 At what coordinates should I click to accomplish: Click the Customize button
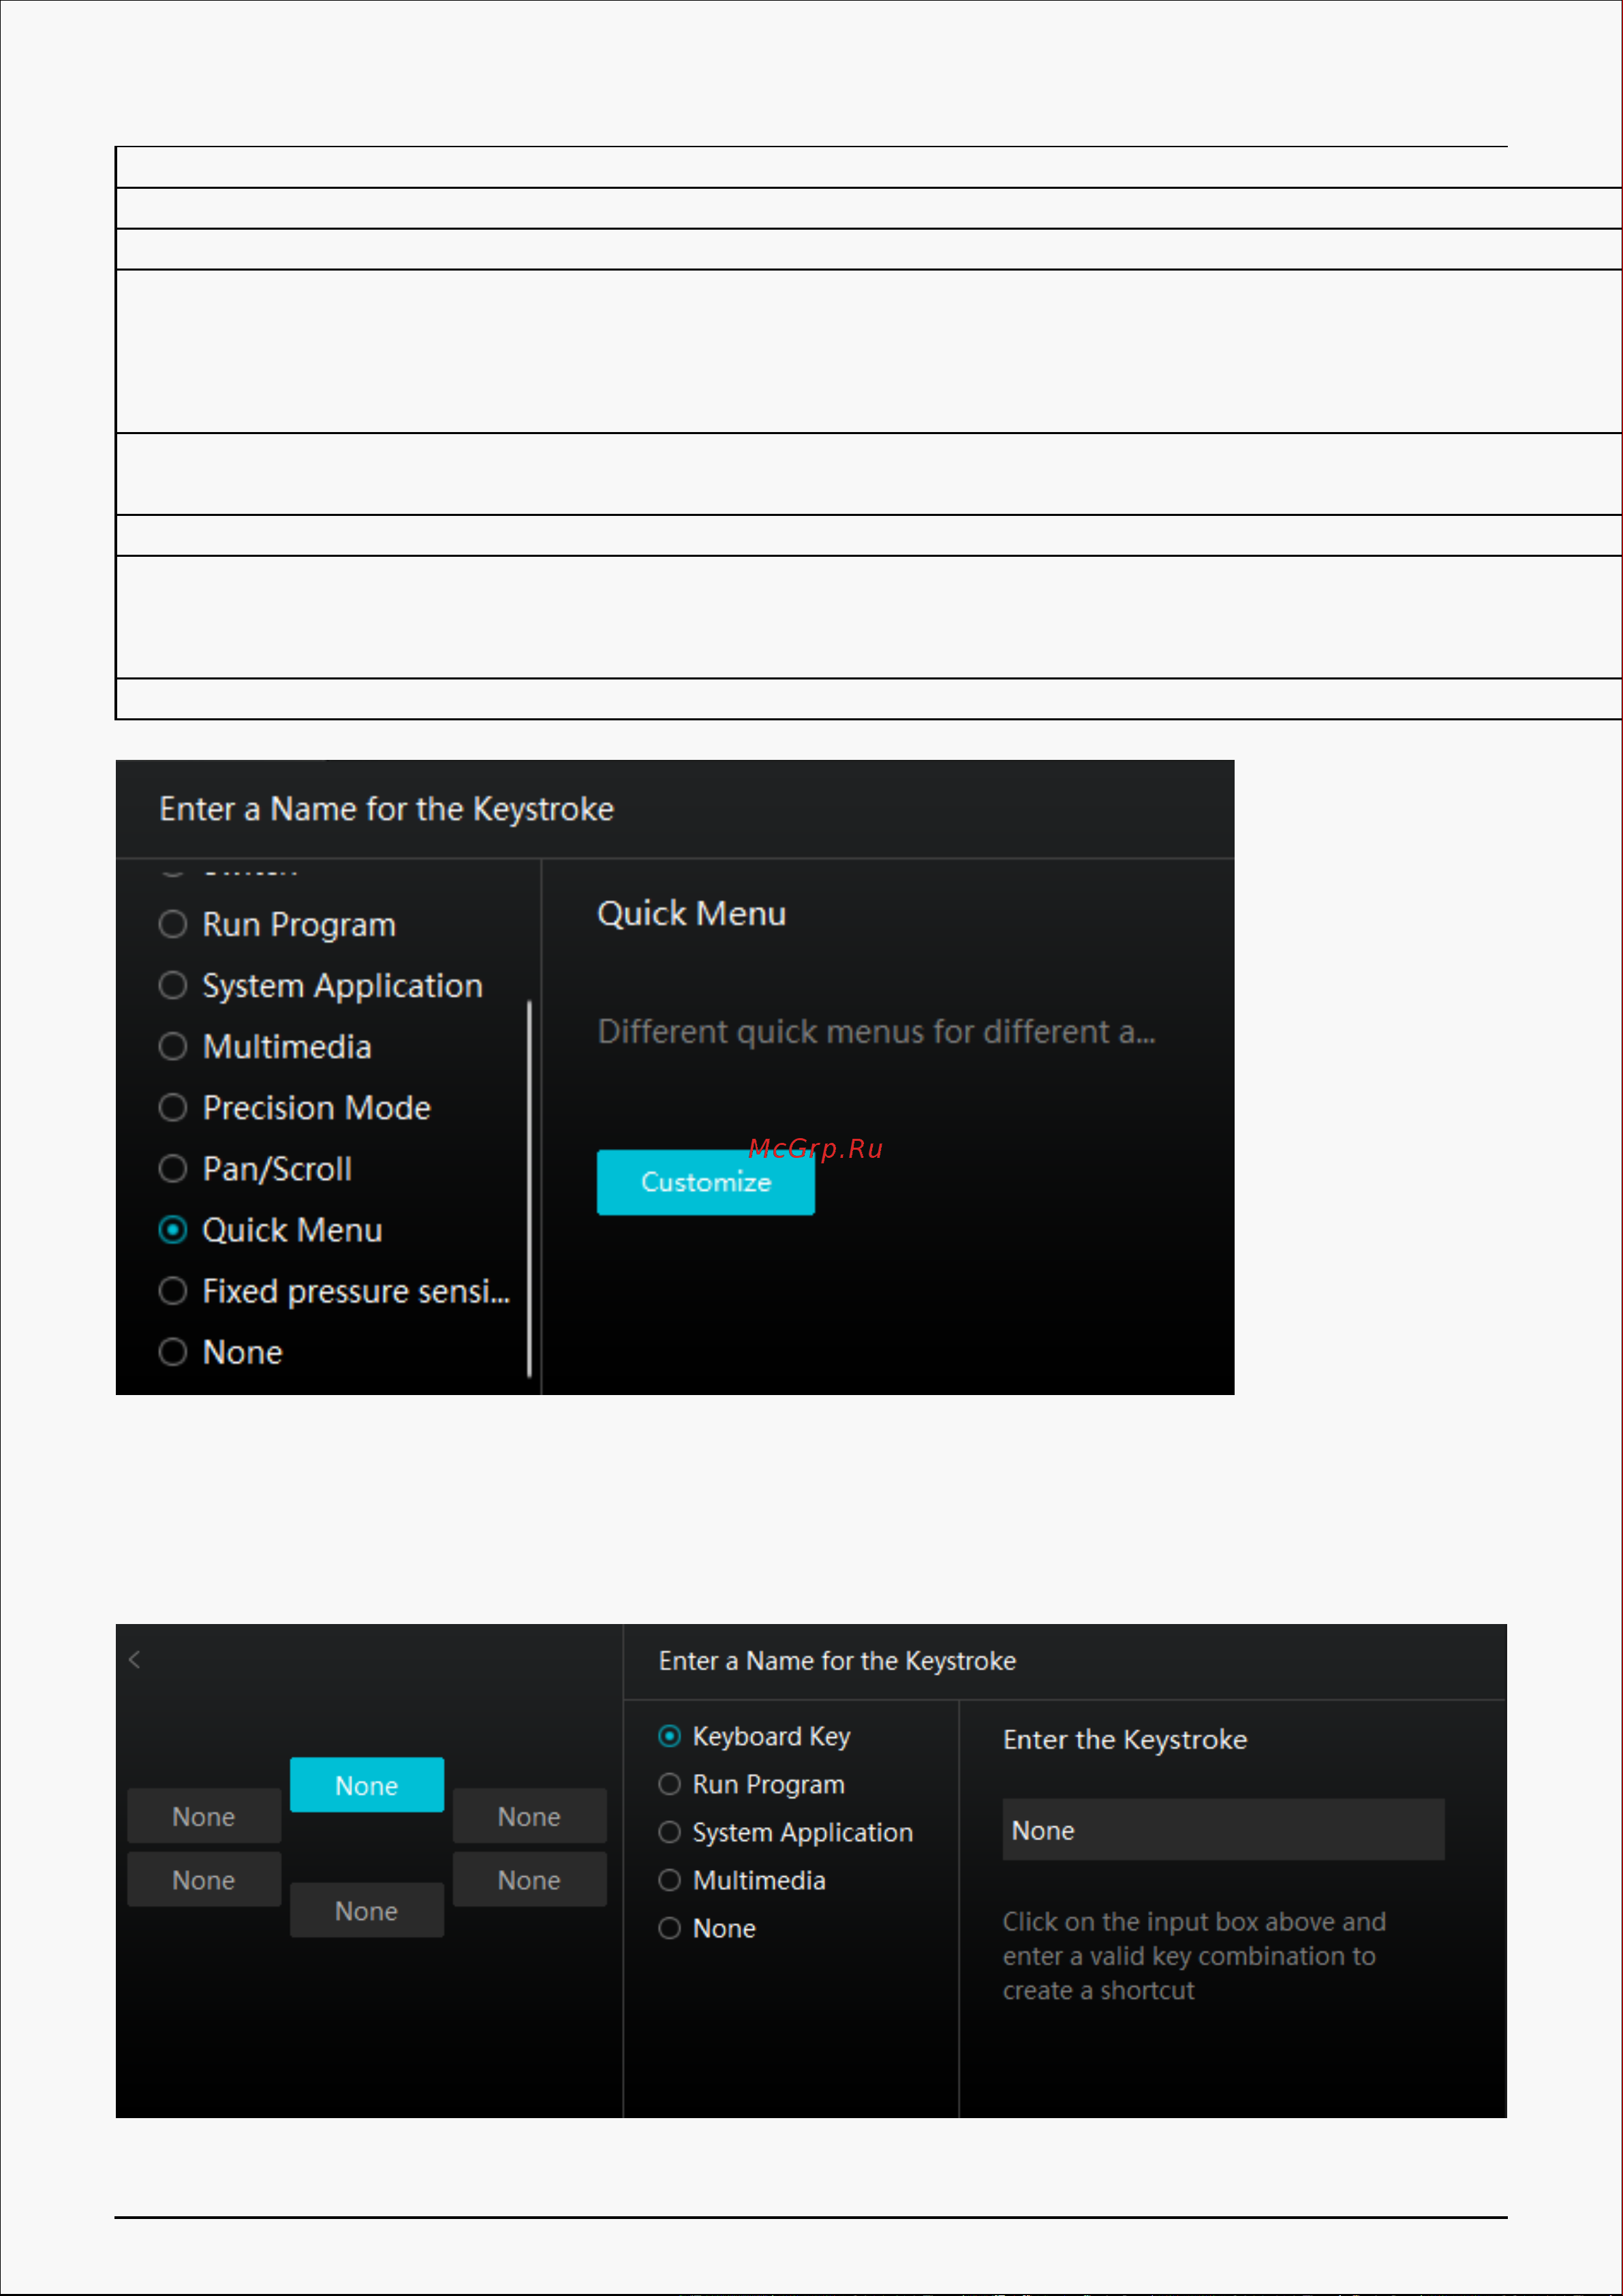(x=706, y=1182)
